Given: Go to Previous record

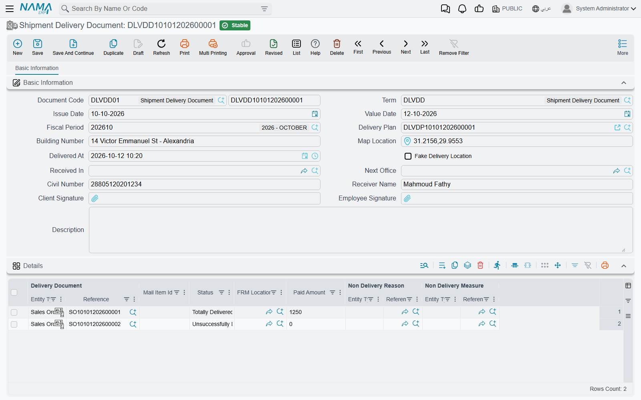Looking at the screenshot, I should (x=382, y=47).
